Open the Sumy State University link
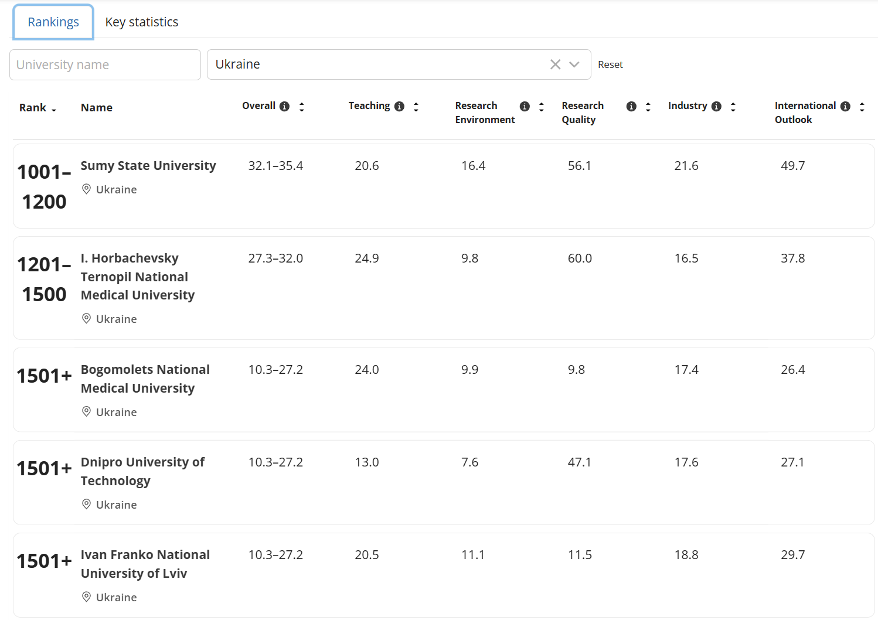The width and height of the screenshot is (878, 620). tap(148, 166)
